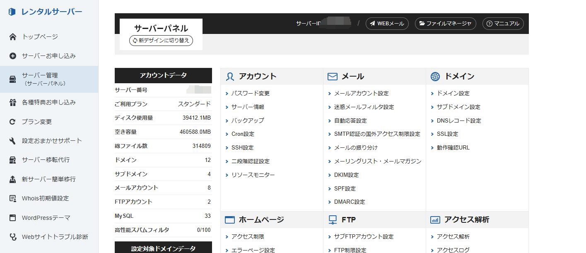The width and height of the screenshot is (586, 253).
Task: Select サーバーお申し込み sidebar item
Action: pyautogui.click(x=49, y=56)
